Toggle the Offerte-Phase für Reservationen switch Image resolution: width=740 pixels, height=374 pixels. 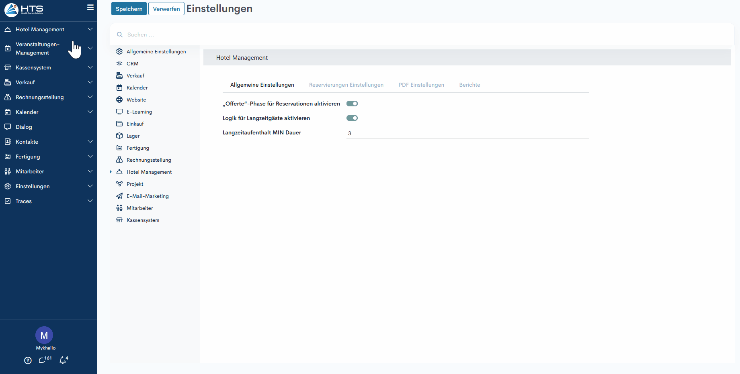352,104
